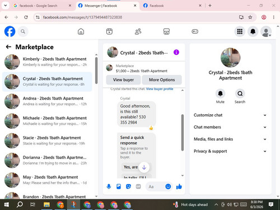The image size is (280, 210).
Task: Go back using Marketplace back arrow
Action: coord(8,46)
